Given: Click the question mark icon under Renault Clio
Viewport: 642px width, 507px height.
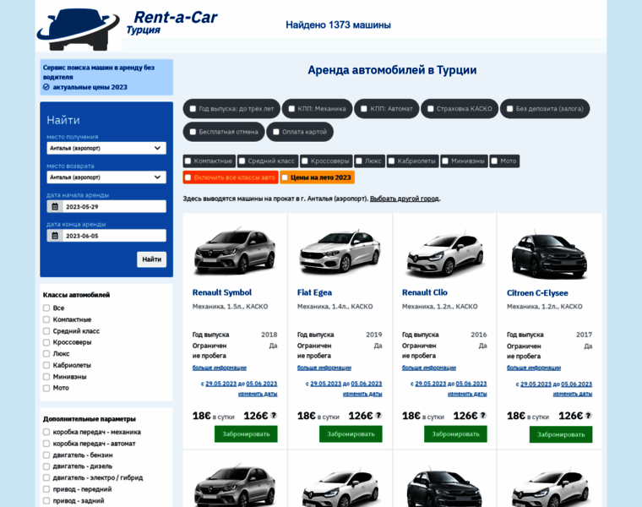Looking at the screenshot, I should coord(483,415).
